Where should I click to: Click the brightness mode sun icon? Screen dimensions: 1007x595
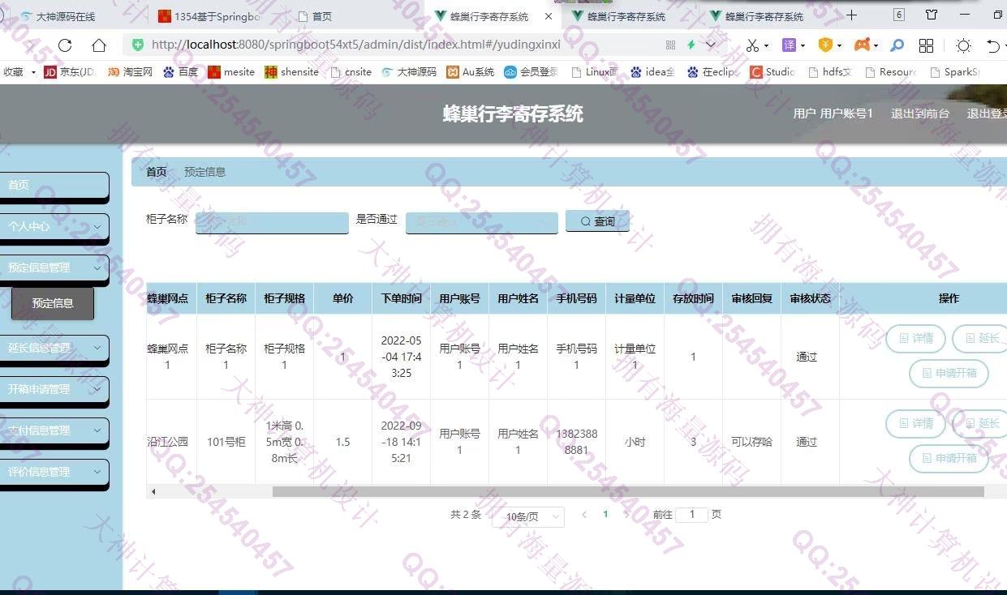click(963, 45)
